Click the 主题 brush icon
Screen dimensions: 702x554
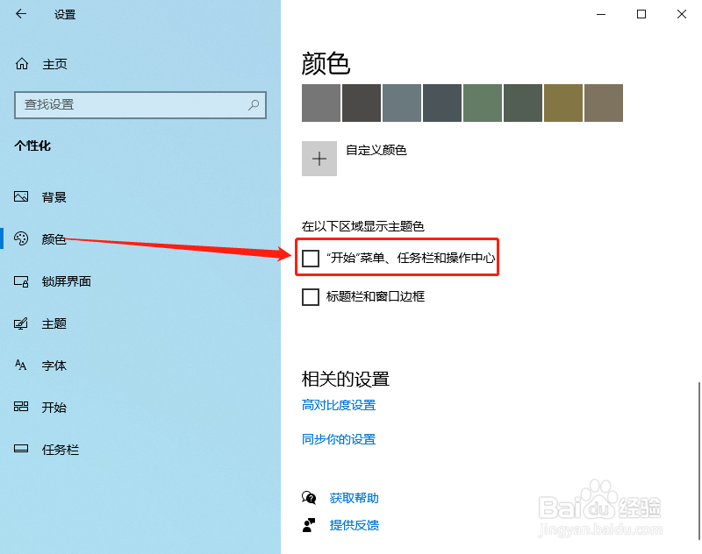pos(21,323)
